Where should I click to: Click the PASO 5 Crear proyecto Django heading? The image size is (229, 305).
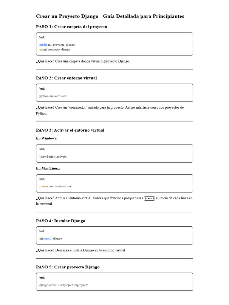pyautogui.click(x=68, y=267)
